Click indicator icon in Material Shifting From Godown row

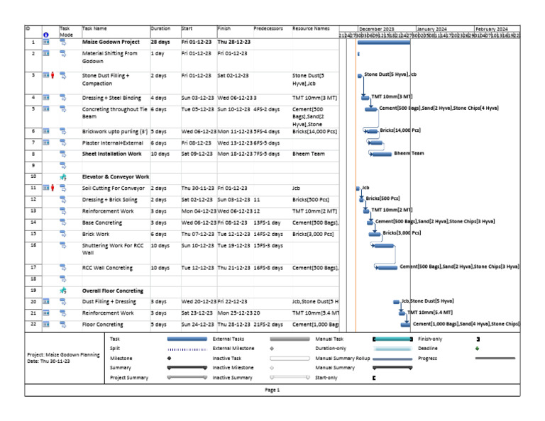[x=46, y=53]
